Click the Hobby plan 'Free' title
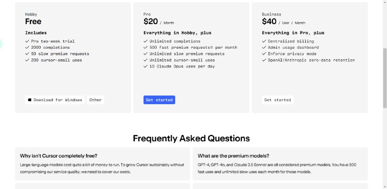Viewport: 387px width, 189px height. [x=33, y=21]
